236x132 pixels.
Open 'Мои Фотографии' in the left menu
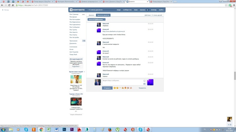coord(75,19)
